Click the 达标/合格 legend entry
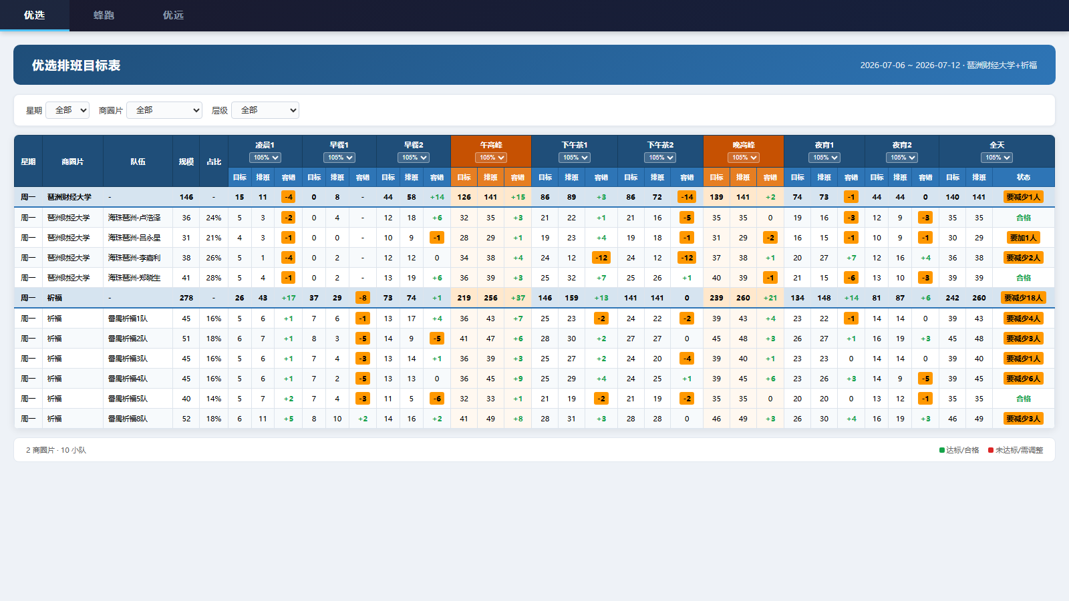This screenshot has height=601, width=1069. (959, 450)
